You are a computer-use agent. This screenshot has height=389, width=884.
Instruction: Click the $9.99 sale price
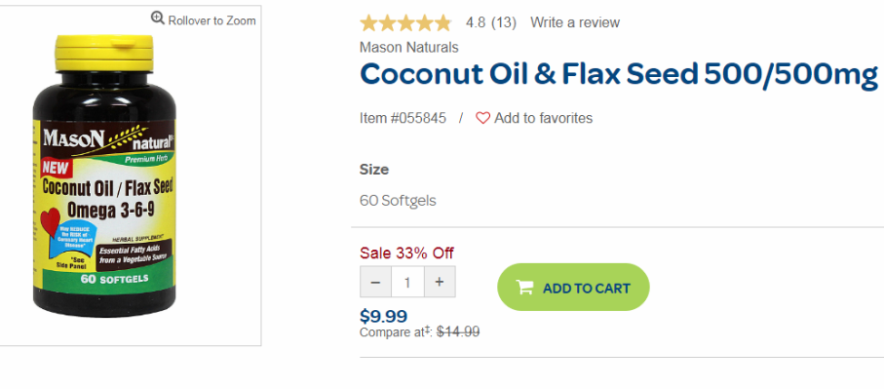click(x=383, y=316)
